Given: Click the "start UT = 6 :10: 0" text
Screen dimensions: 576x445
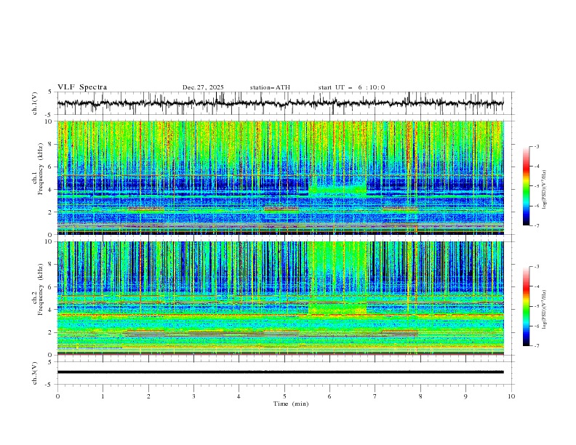Looking at the screenshot, I should pos(351,87).
